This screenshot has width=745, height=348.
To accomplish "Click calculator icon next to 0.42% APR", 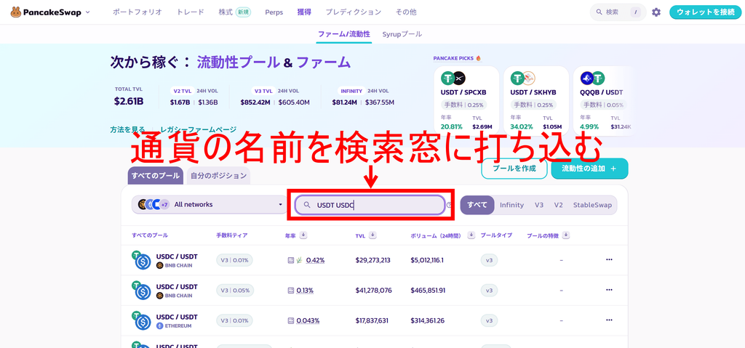I will [x=291, y=260].
